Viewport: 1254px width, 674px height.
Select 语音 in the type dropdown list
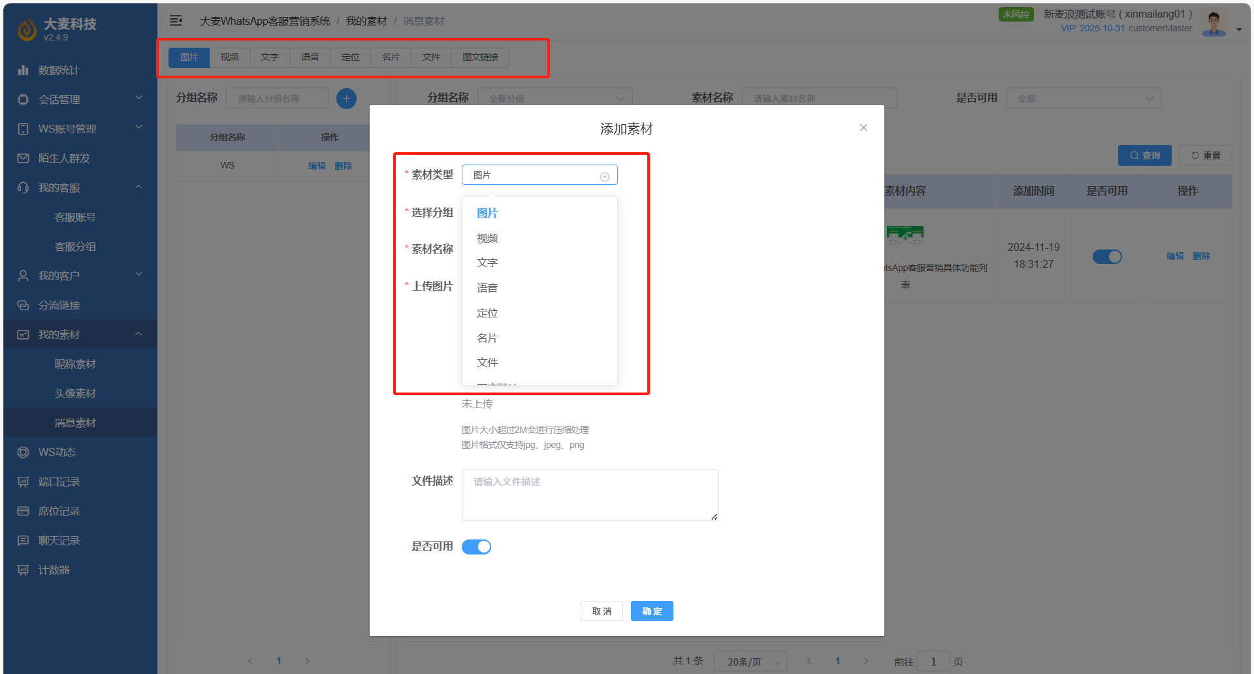(539, 288)
